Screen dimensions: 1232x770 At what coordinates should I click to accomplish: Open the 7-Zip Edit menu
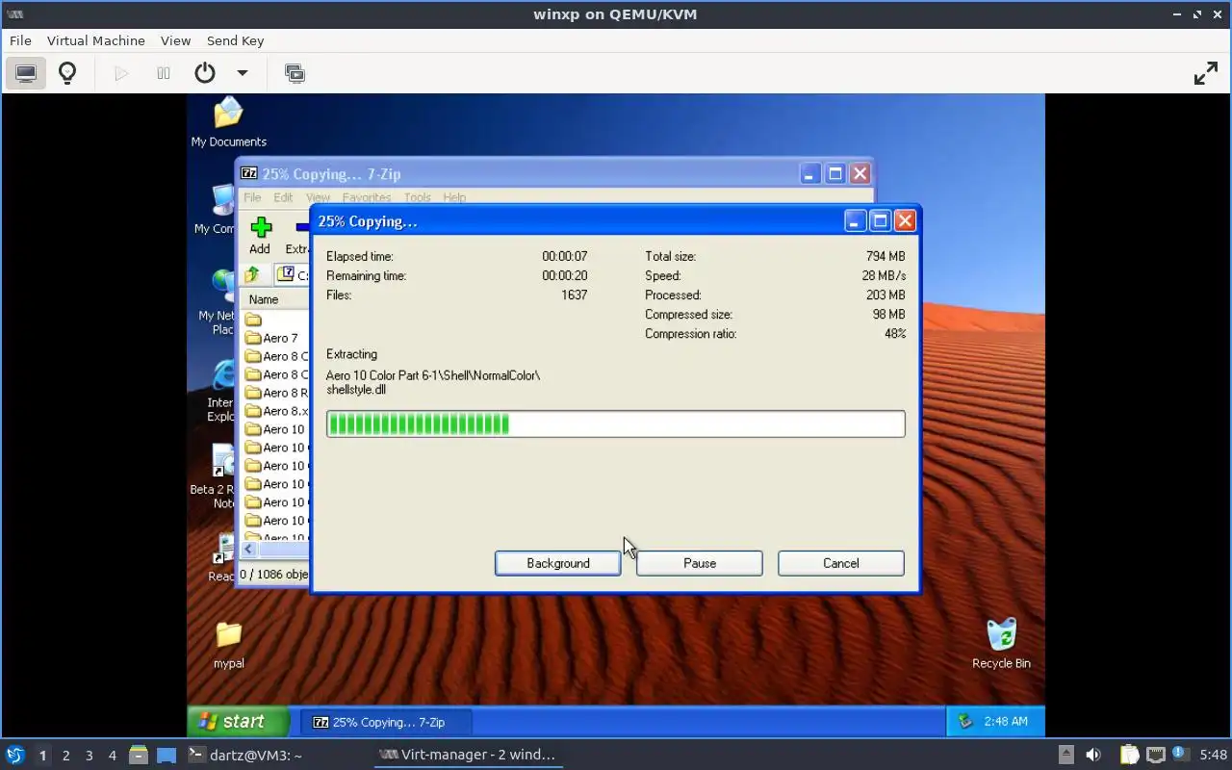click(283, 197)
